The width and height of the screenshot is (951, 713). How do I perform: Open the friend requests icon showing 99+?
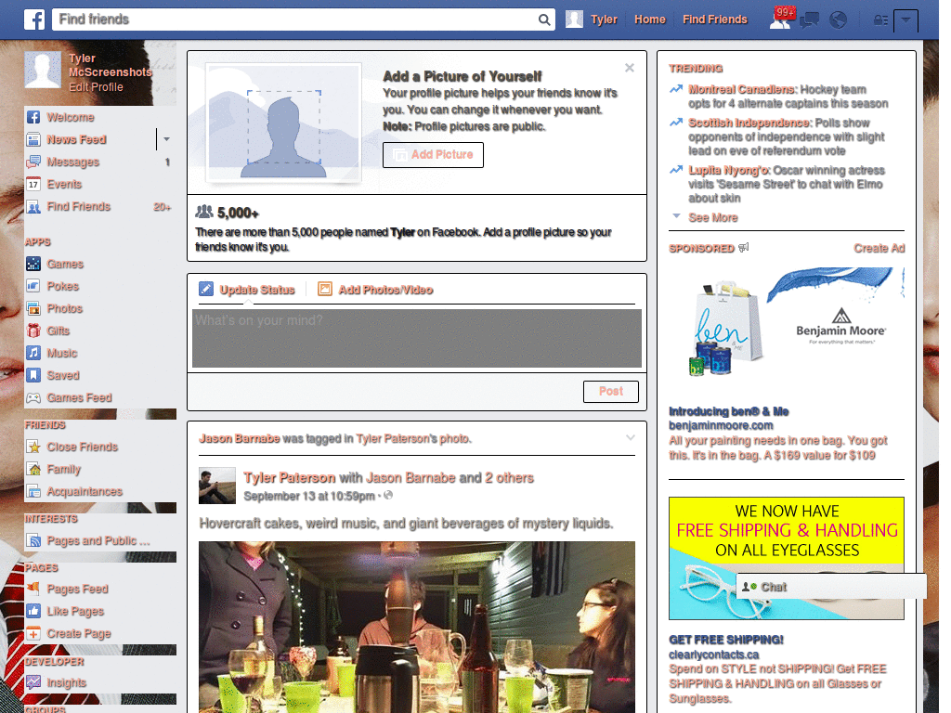(x=778, y=19)
